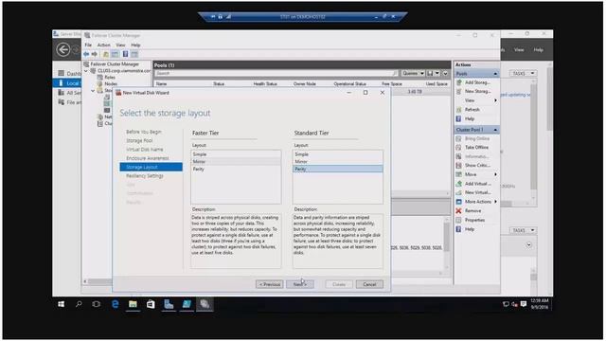Launch Microsoft Edge from the taskbar

click(115, 304)
